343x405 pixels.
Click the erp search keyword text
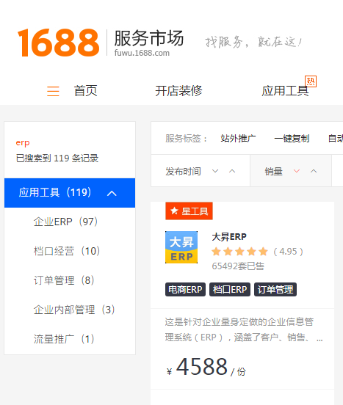coord(23,142)
